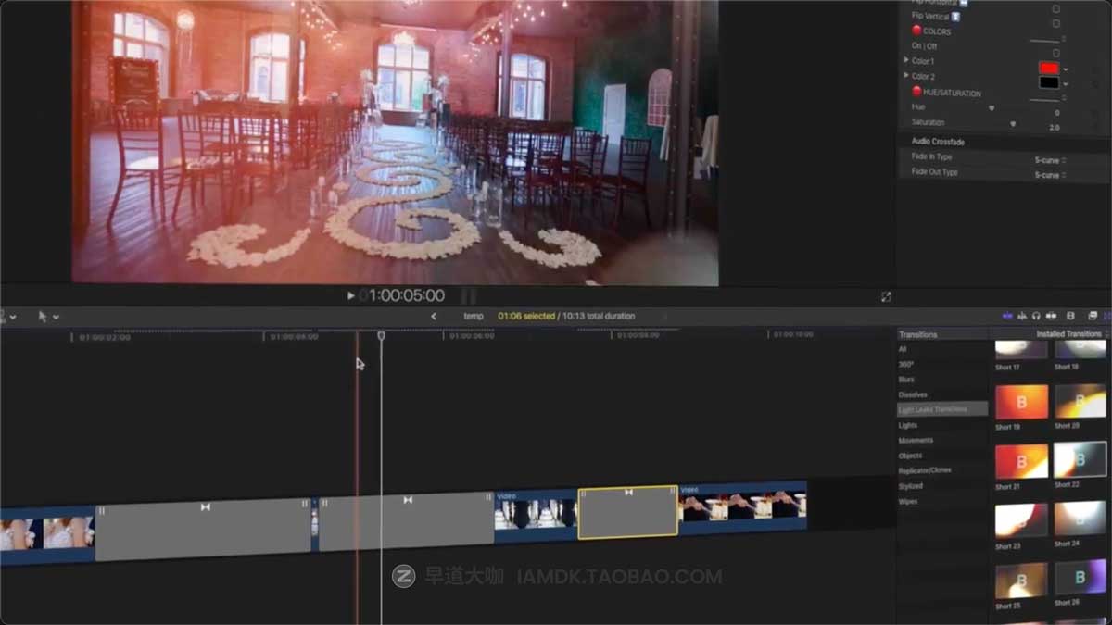Open the tool selector dropdown arrow
Viewport: 1112px width, 625px height.
57,317
